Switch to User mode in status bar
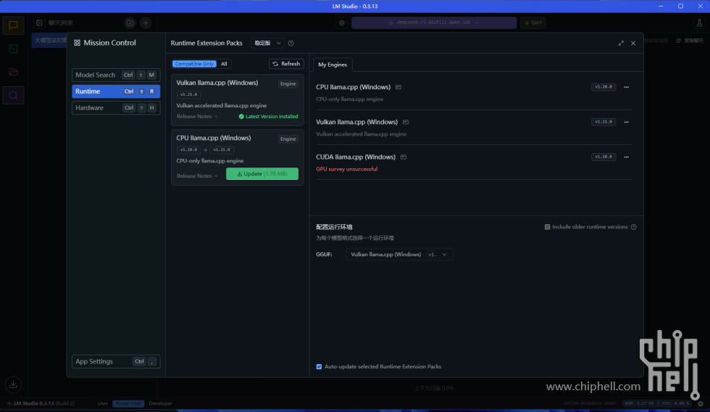 (x=103, y=403)
